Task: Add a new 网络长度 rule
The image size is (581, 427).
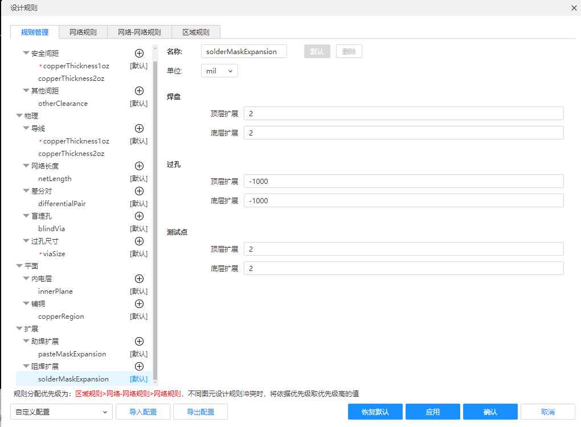Action: pyautogui.click(x=139, y=166)
